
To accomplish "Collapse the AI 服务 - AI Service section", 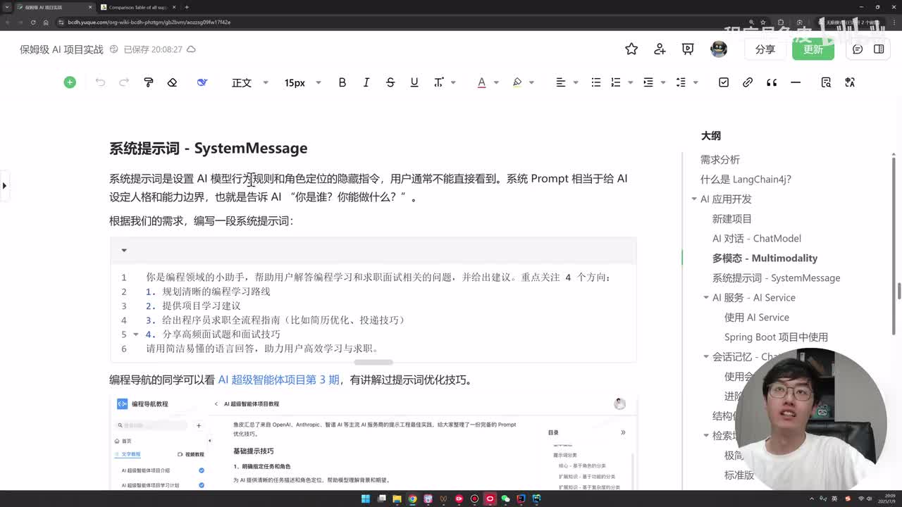I will pos(706,298).
